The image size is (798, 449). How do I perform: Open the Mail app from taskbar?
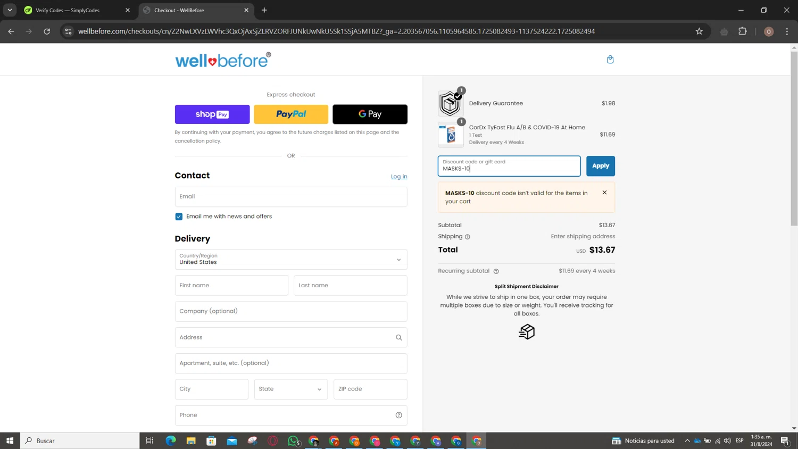[x=232, y=440]
